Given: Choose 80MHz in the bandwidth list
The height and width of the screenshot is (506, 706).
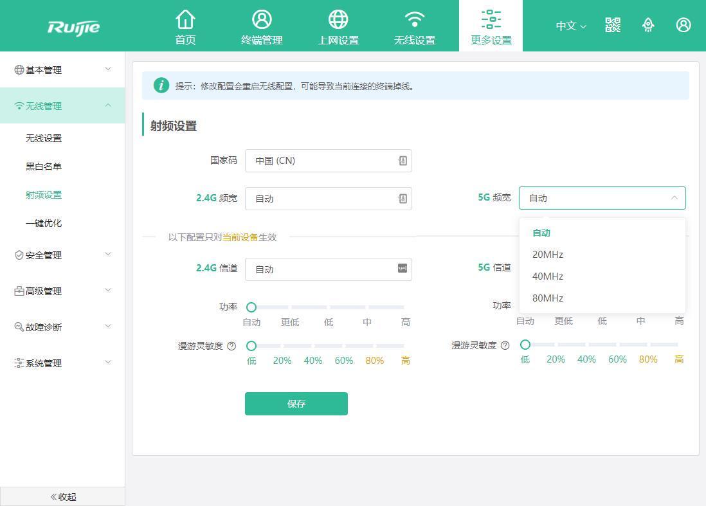Looking at the screenshot, I should [602, 298].
